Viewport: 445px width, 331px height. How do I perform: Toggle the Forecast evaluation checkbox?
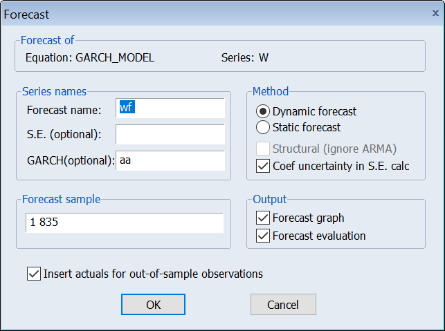click(263, 236)
